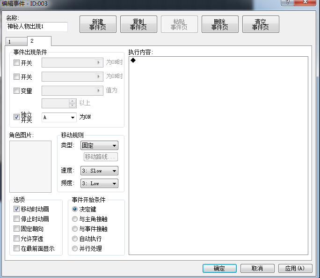Click the 新建事件页 button
Image resolution: width=320 pixels, height=278 pixels.
pos(98,24)
